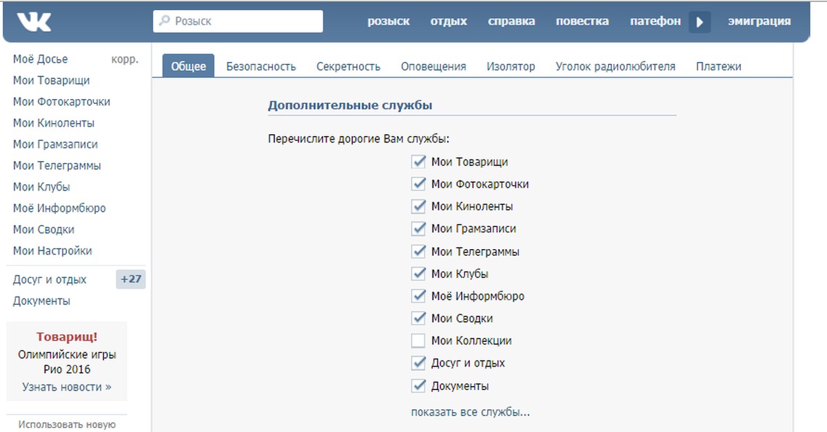Switch to the Безопасность tab
The width and height of the screenshot is (827, 432).
point(261,67)
